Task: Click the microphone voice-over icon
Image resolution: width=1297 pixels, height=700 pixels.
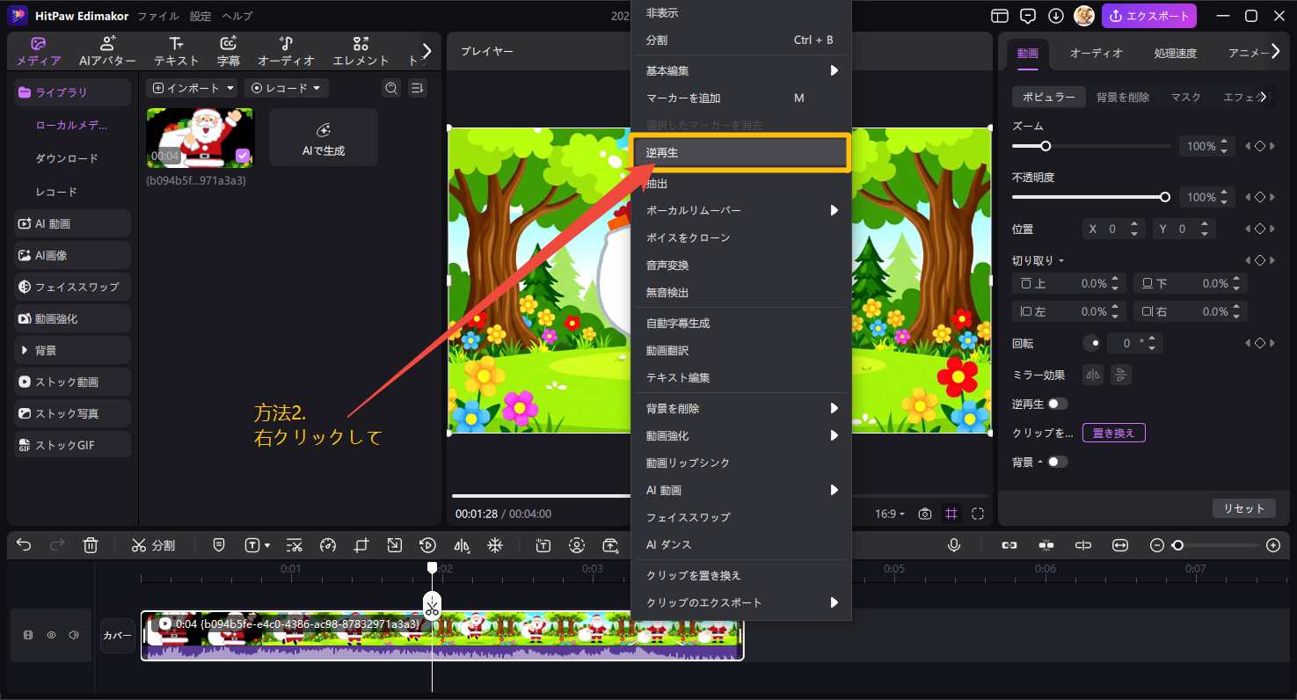Action: coord(954,545)
